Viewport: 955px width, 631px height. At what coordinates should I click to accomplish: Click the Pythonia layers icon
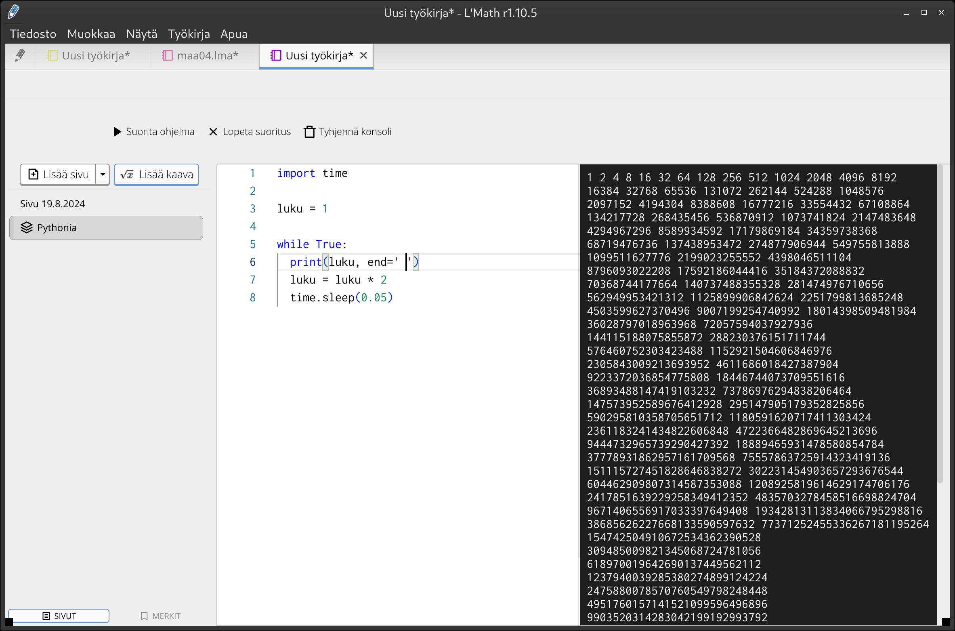[x=27, y=228]
